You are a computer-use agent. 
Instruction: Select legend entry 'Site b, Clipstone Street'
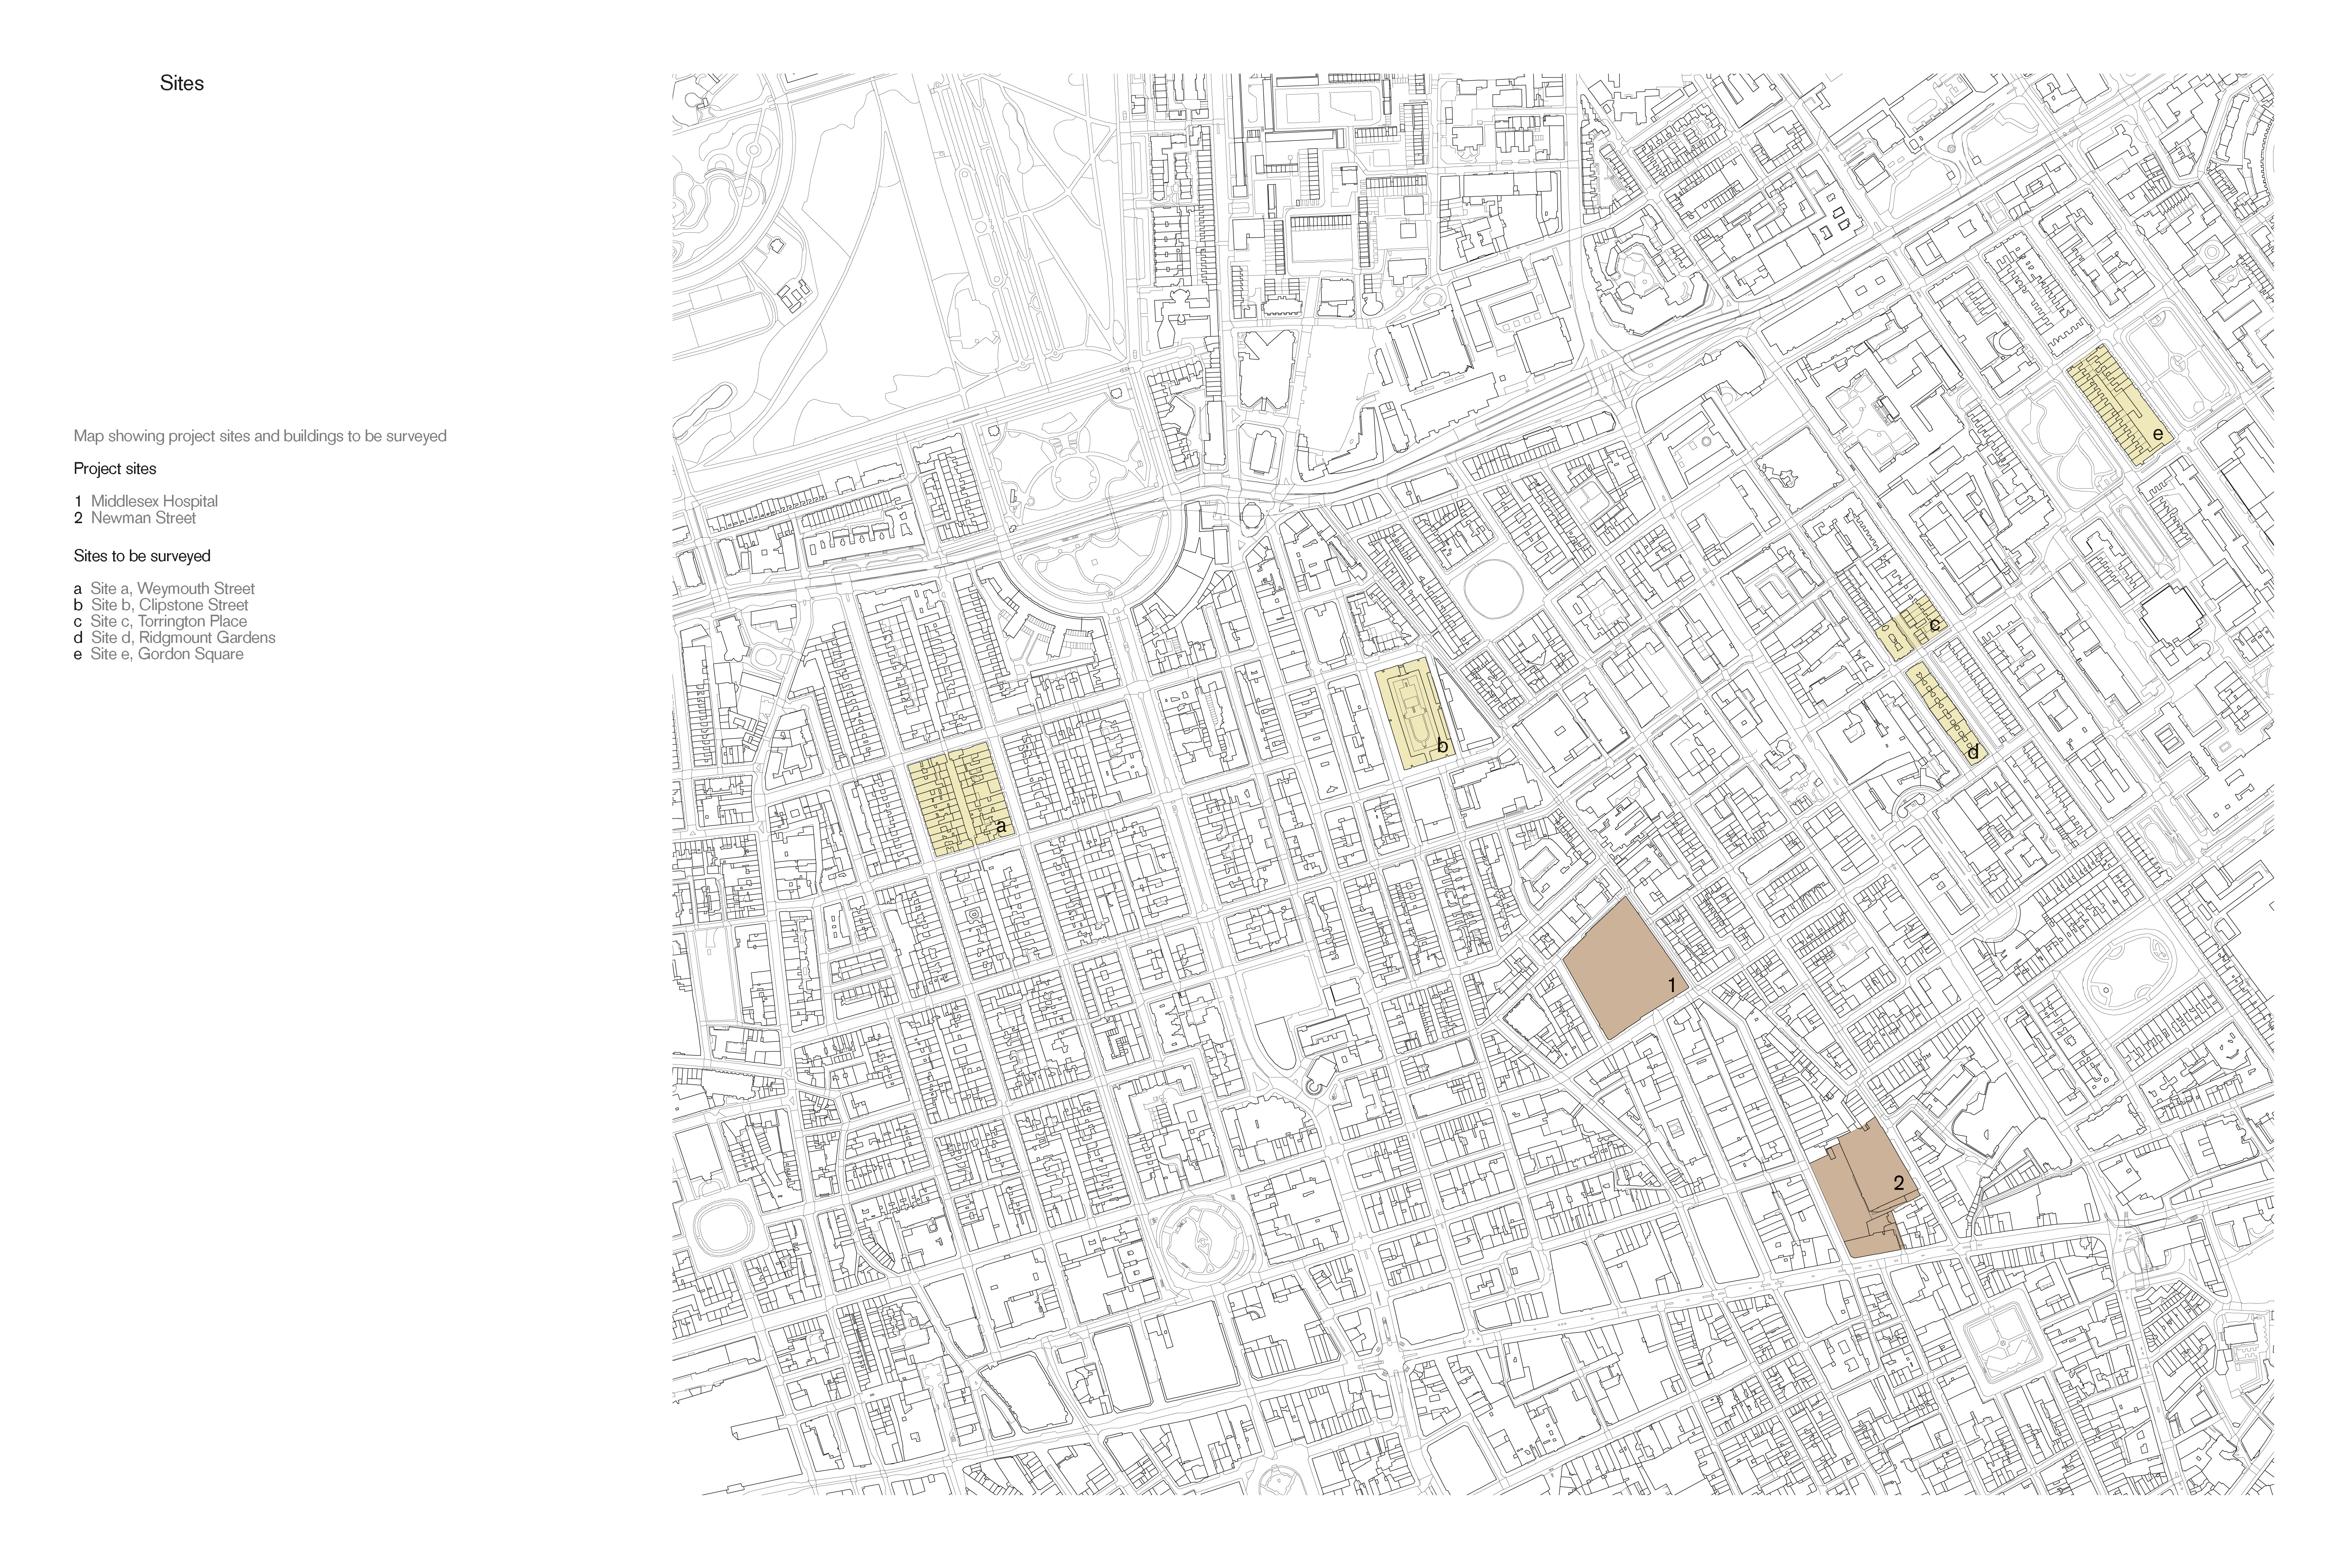point(161,605)
